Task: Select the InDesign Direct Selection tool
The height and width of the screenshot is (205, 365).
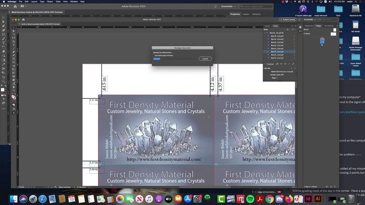Action: (x=14, y=31)
